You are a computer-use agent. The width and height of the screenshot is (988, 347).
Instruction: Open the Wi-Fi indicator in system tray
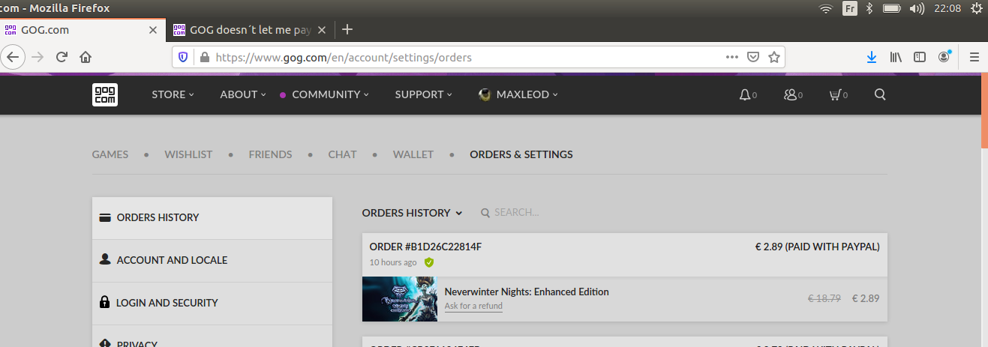pos(826,8)
